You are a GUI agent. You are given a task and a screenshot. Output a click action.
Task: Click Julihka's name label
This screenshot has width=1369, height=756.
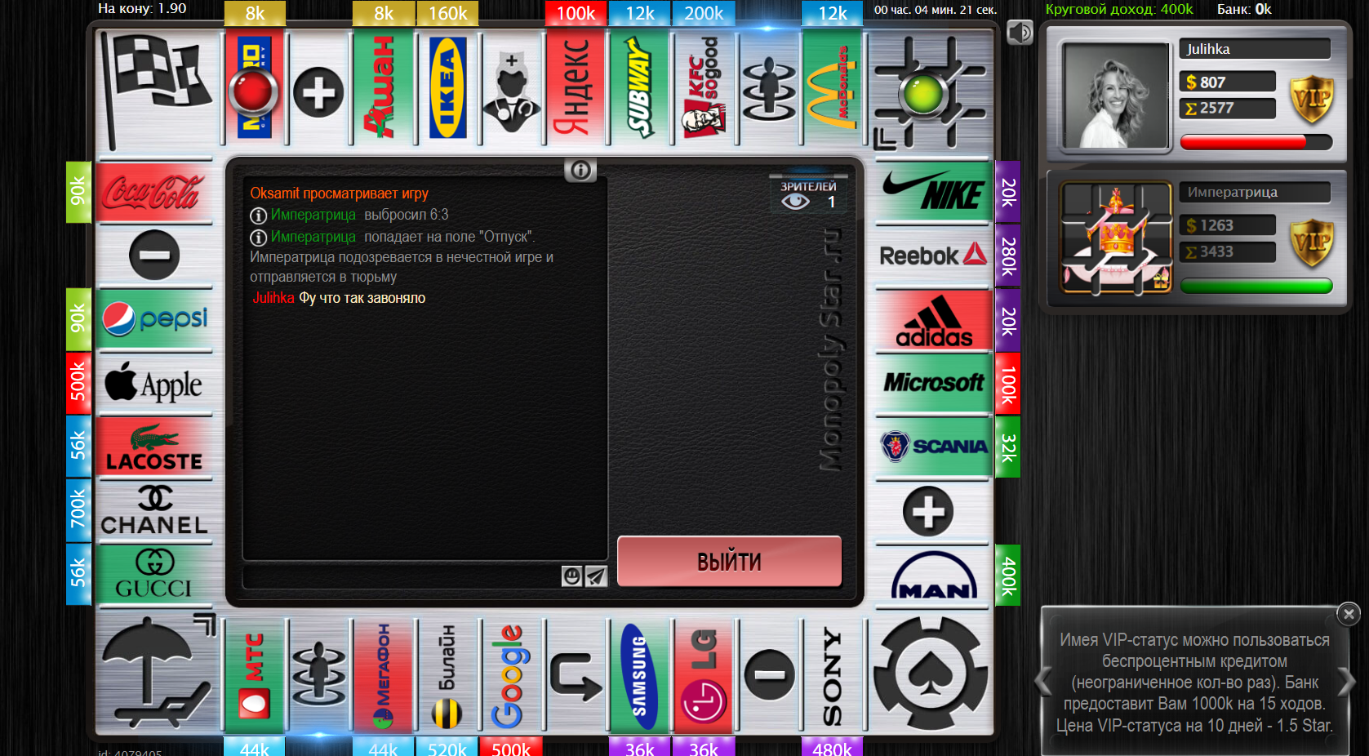coord(1255,49)
